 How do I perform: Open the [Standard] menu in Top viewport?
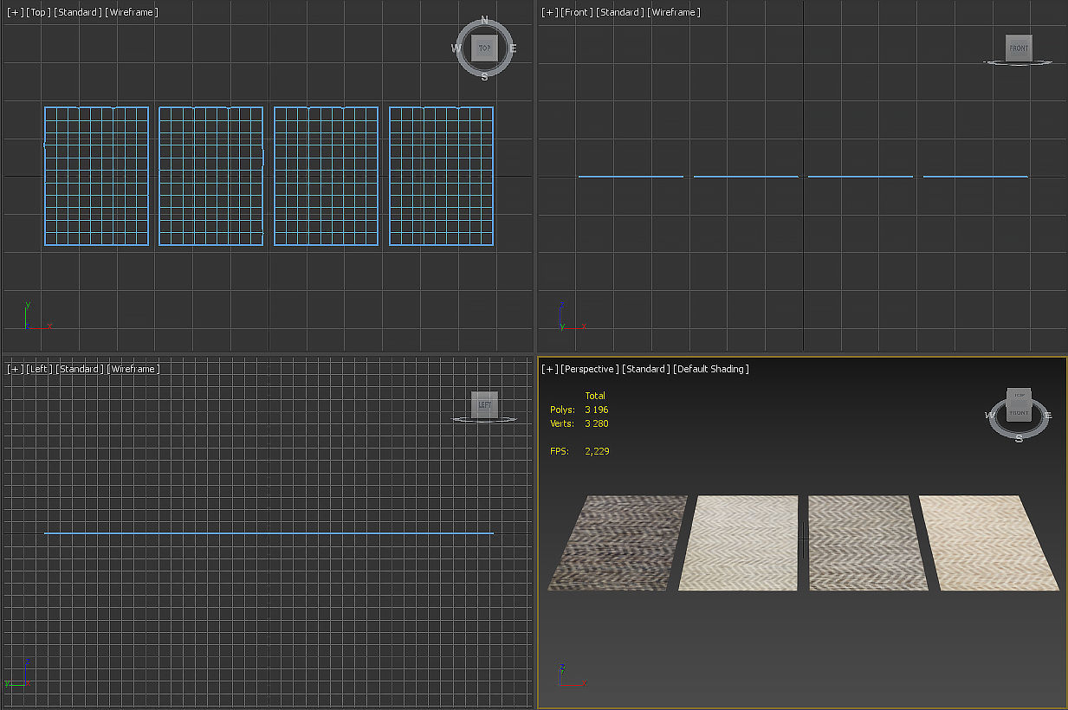click(x=78, y=12)
